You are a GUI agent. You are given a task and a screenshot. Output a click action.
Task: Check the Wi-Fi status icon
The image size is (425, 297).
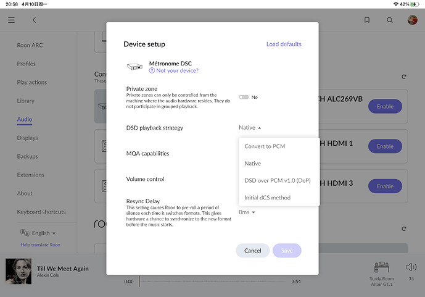click(396, 4)
